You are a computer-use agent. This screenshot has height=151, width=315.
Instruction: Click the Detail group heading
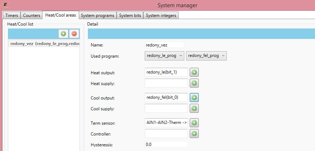click(93, 24)
